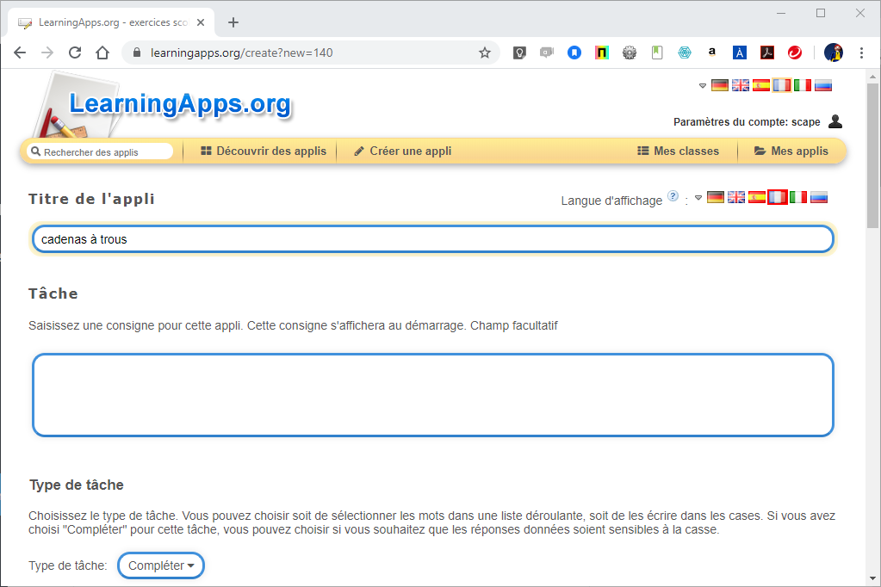This screenshot has height=587, width=881.
Task: Reload the page
Action: [75, 53]
